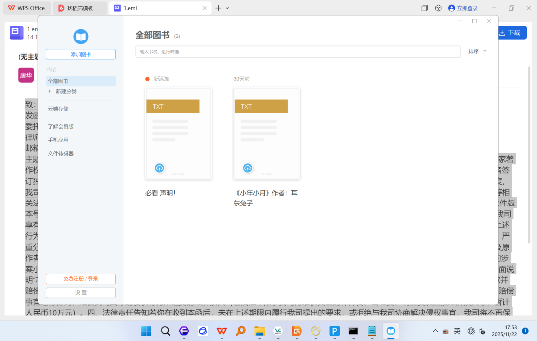Expand the new tab dropdown arrow
Viewport: 537px width, 341px height.
[227, 8]
